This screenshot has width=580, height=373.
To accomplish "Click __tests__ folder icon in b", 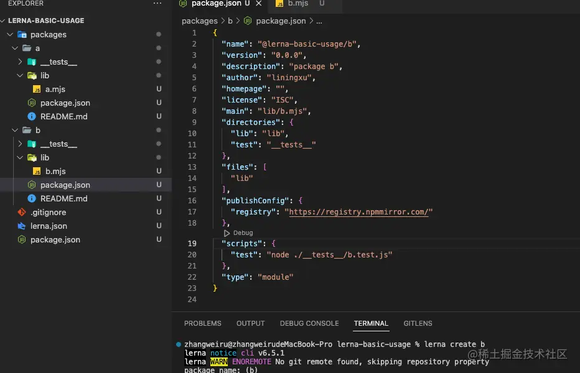I will (32, 144).
